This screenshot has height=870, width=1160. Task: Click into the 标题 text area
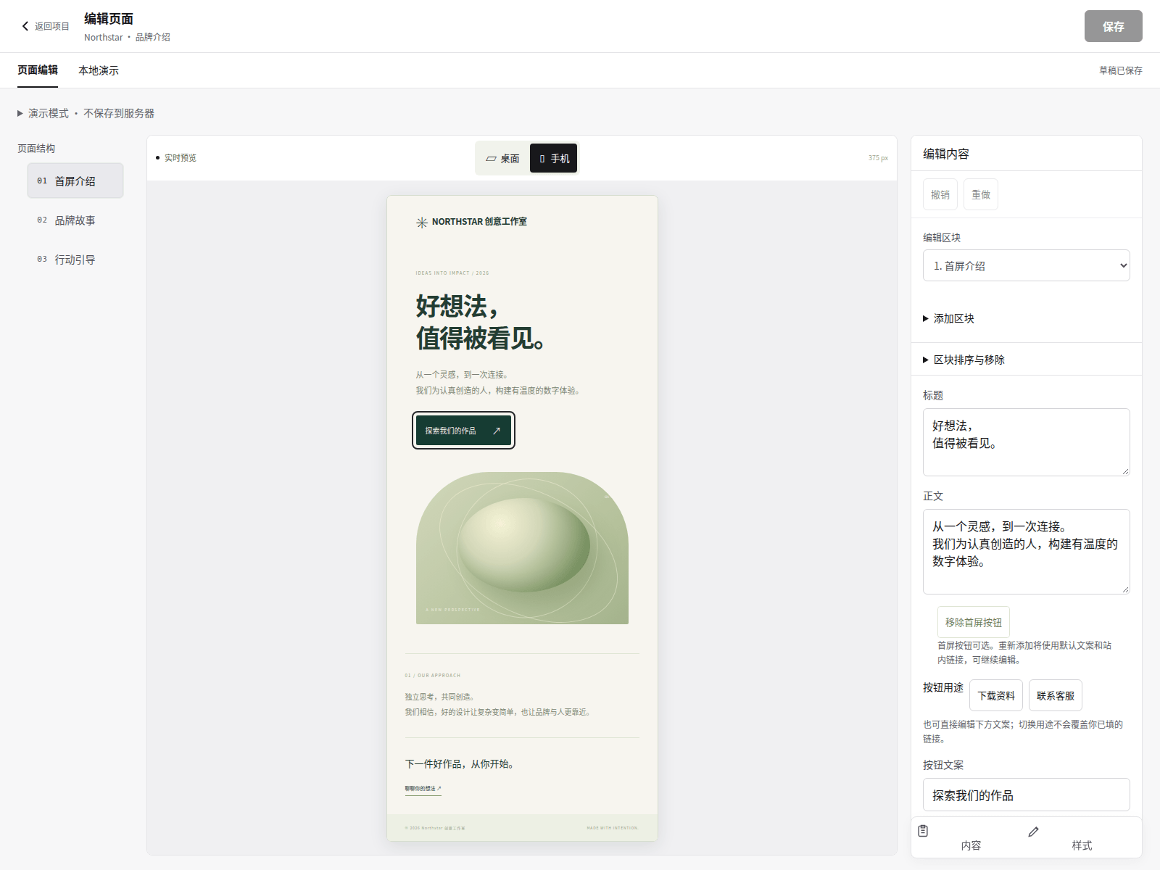(x=1027, y=442)
